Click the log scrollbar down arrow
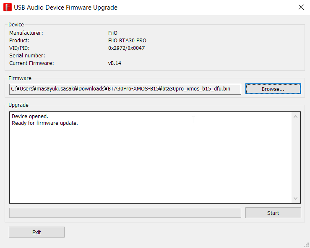This screenshot has height=248, width=310. [295, 198]
